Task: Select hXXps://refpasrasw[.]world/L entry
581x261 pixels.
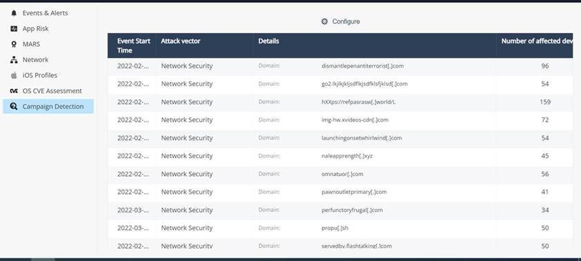Action: [x=359, y=102]
